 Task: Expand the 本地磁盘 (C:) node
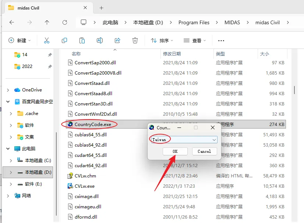11,161
